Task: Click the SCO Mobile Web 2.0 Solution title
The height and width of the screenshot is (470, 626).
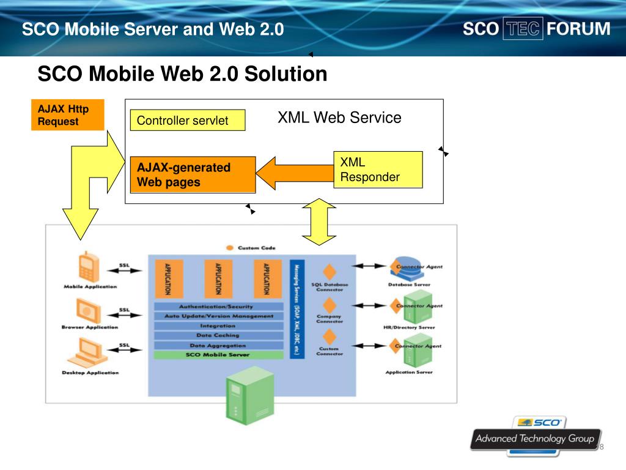Action: pos(182,74)
